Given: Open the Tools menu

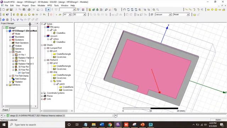Looking at the screenshot, I should (x=56, y=6).
